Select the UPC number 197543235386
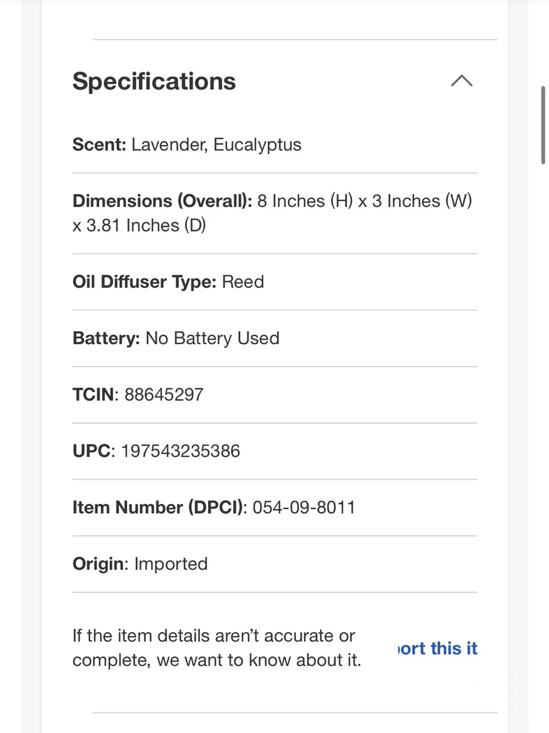 181,451
